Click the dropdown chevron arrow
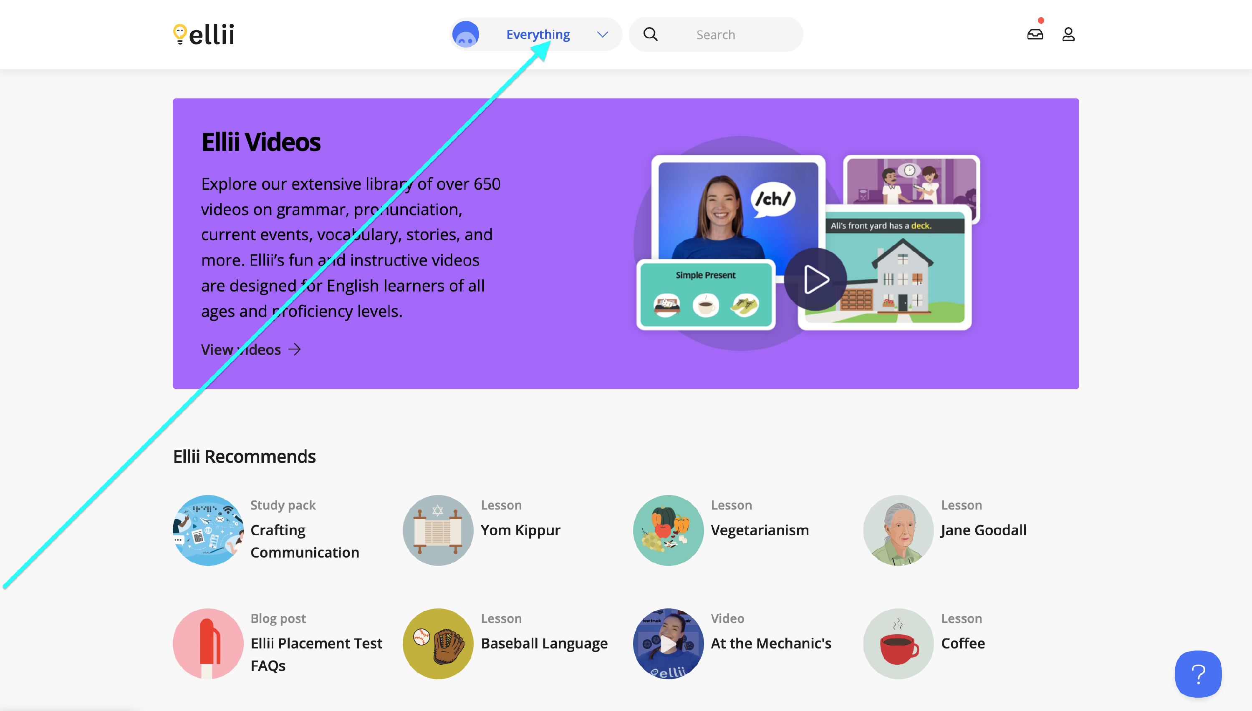The image size is (1252, 711). [x=603, y=34]
